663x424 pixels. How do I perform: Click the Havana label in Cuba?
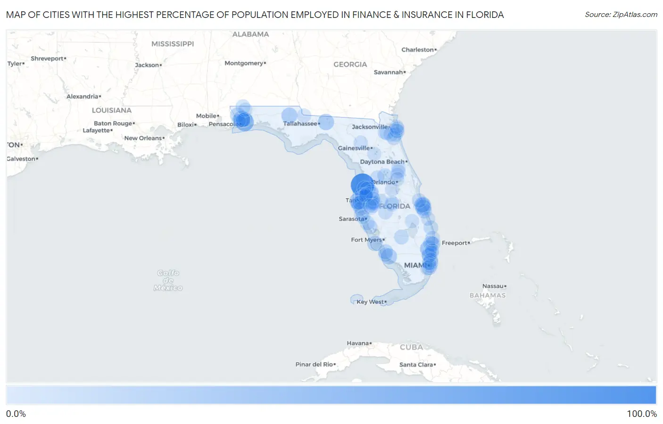pyautogui.click(x=358, y=343)
